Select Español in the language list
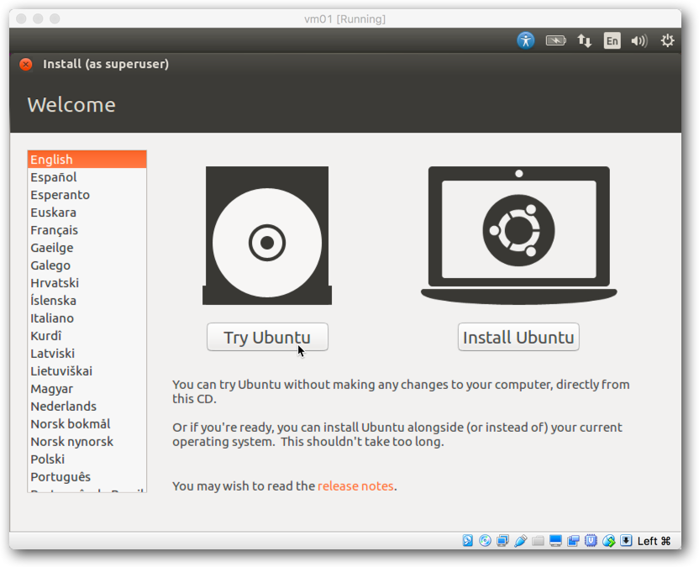Viewport: 699px width, 567px height. point(87,177)
